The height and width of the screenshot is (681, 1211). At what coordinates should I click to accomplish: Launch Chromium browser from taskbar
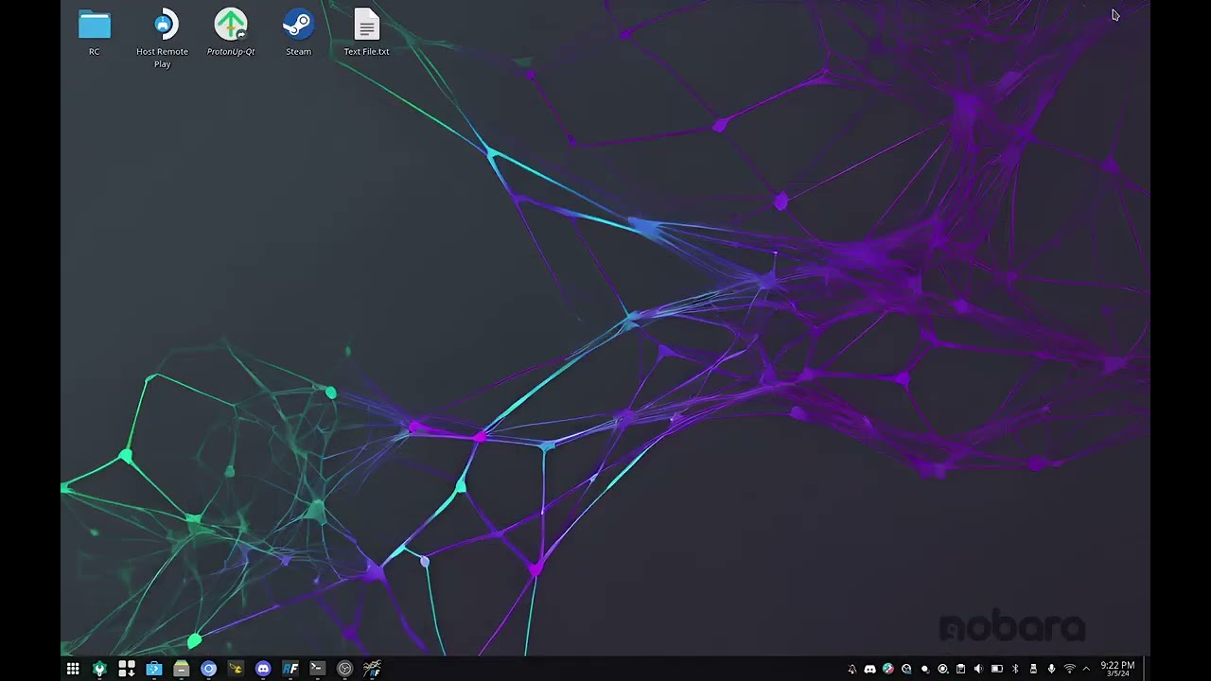[x=209, y=669]
